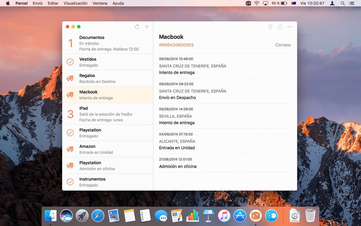Click the Macbook title in details pane

coord(171,37)
